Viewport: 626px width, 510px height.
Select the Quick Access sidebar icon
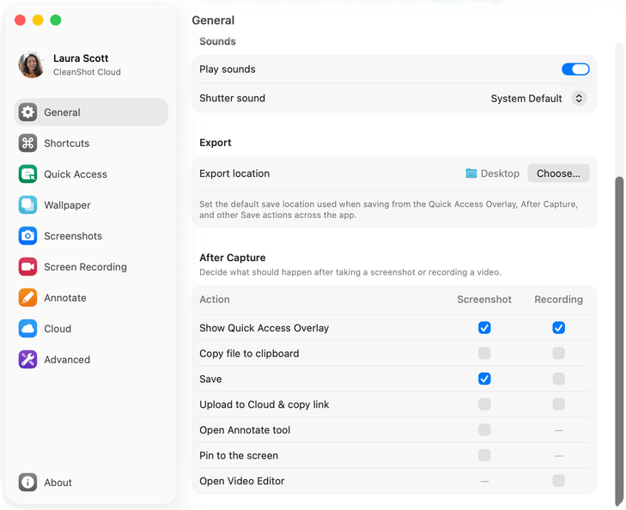click(x=27, y=174)
